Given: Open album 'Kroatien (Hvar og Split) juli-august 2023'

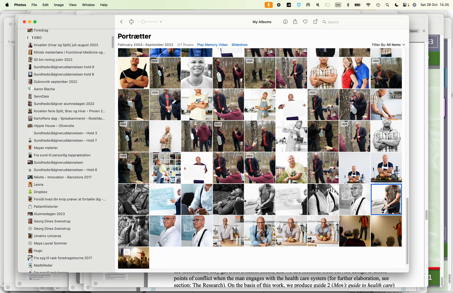Looking at the screenshot, I should coord(66,45).
